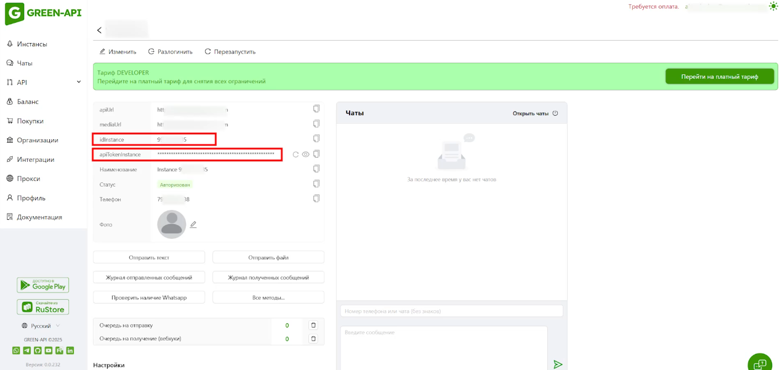
Task: Focus the phone or chat number field
Action: pos(451,311)
